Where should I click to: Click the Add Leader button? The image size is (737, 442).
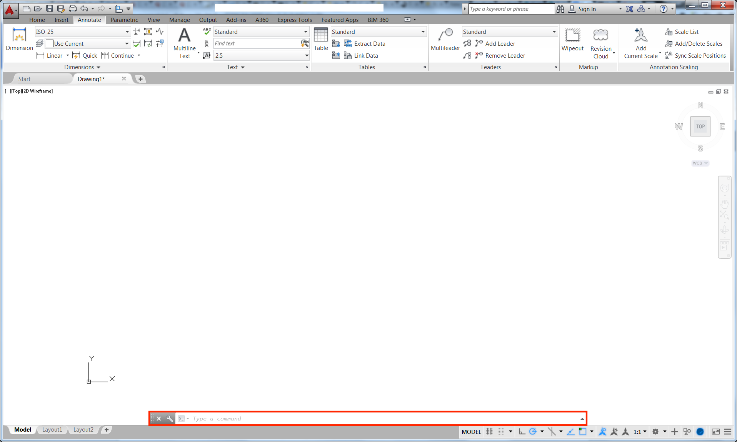pyautogui.click(x=500, y=44)
